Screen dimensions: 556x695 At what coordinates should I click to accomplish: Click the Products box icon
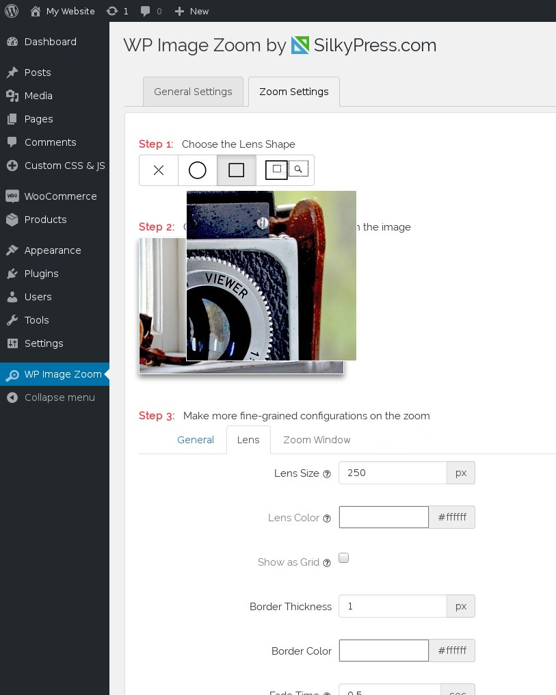[x=12, y=220]
